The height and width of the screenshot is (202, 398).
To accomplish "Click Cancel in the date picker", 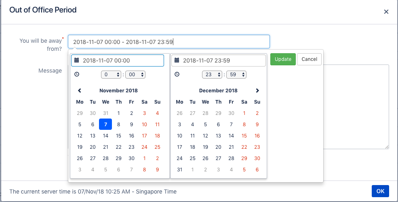I will tap(309, 59).
